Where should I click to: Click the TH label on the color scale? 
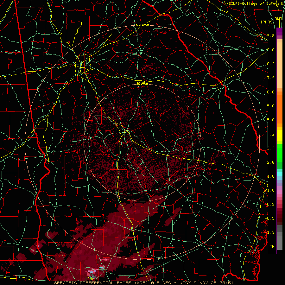coord(272,247)
